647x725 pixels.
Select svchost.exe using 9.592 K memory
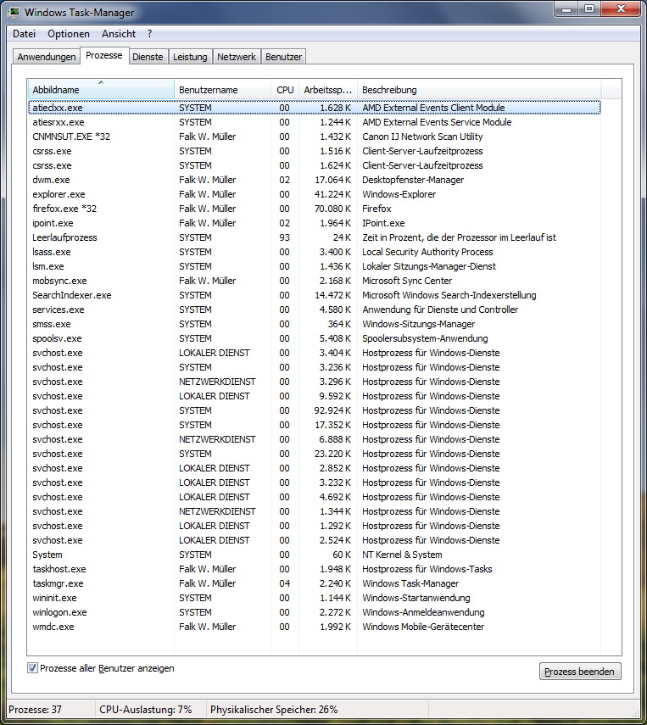[315, 396]
